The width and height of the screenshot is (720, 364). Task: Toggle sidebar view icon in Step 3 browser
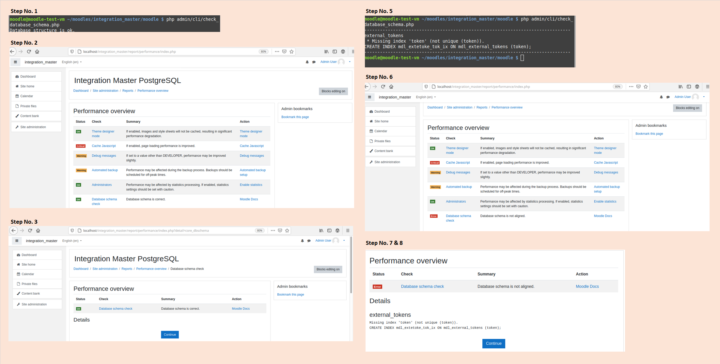[x=329, y=231]
